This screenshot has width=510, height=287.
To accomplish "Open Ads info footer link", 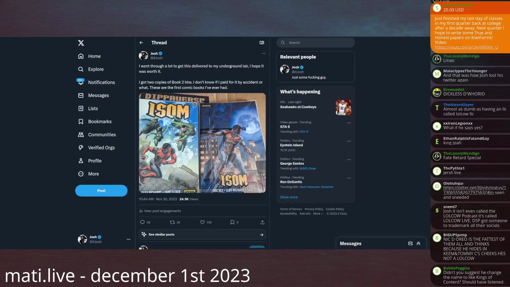I will [x=305, y=214].
